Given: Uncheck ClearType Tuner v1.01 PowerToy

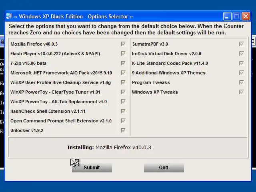Looking at the screenshot, I should coord(123,92).
